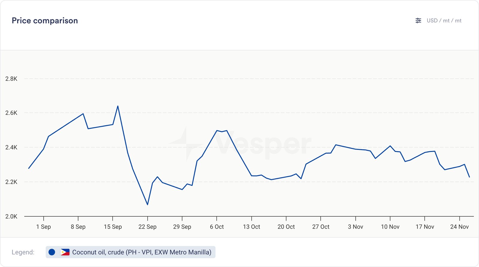
Task: Click the lowest price dip on the line
Action: click(147, 204)
